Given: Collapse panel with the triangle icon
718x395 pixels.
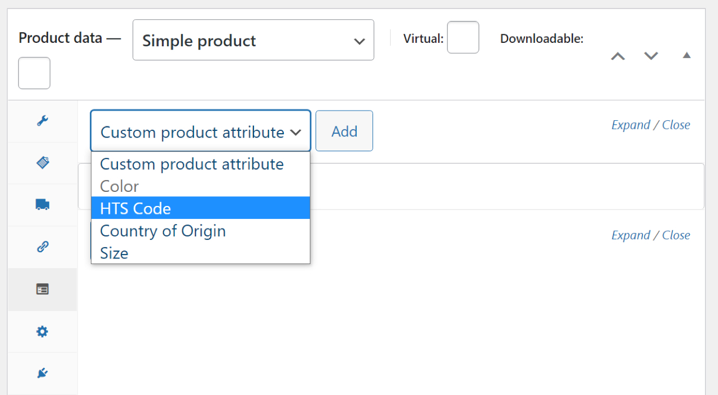Looking at the screenshot, I should coord(686,55).
